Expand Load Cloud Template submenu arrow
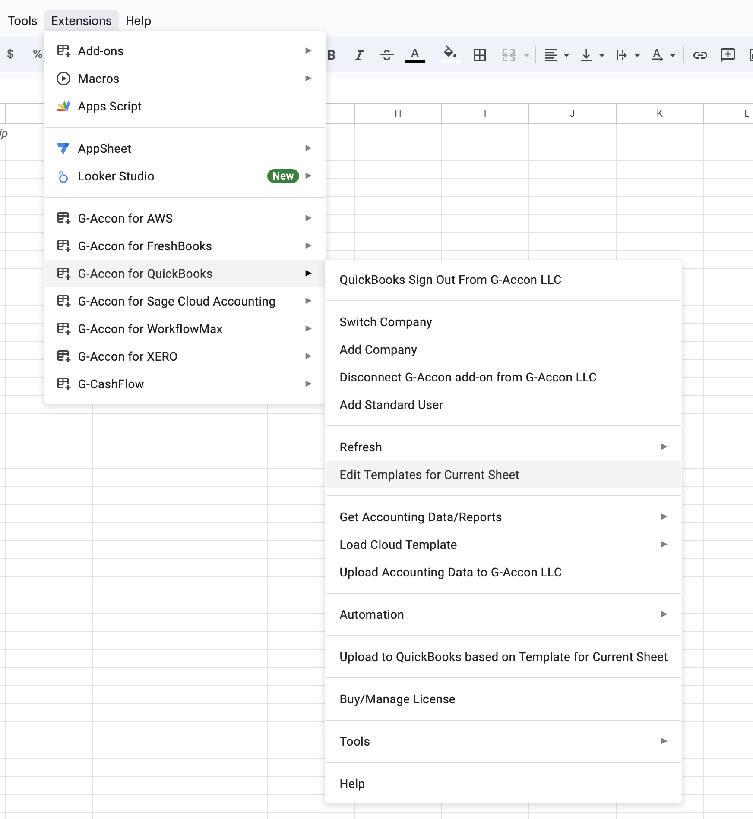The height and width of the screenshot is (819, 753). (664, 545)
